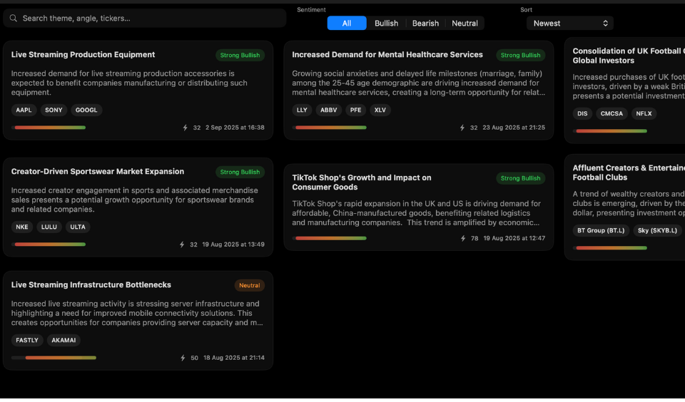Screen dimensions: 685x402
Task: Click lightning icon on Live Streaming Production card
Action: 186,128
